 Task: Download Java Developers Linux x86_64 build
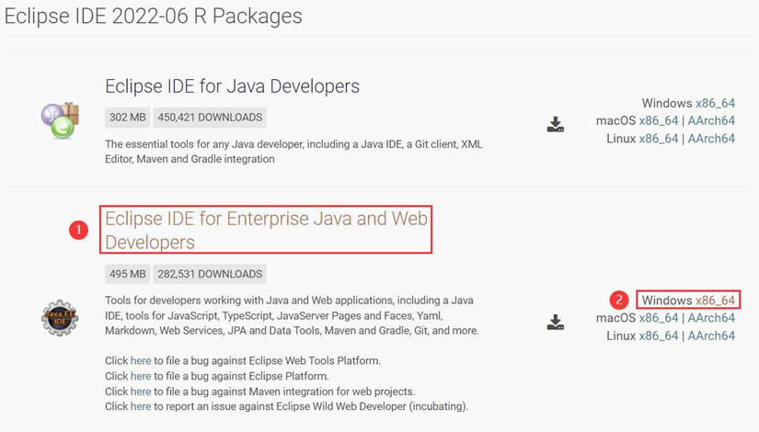659,139
